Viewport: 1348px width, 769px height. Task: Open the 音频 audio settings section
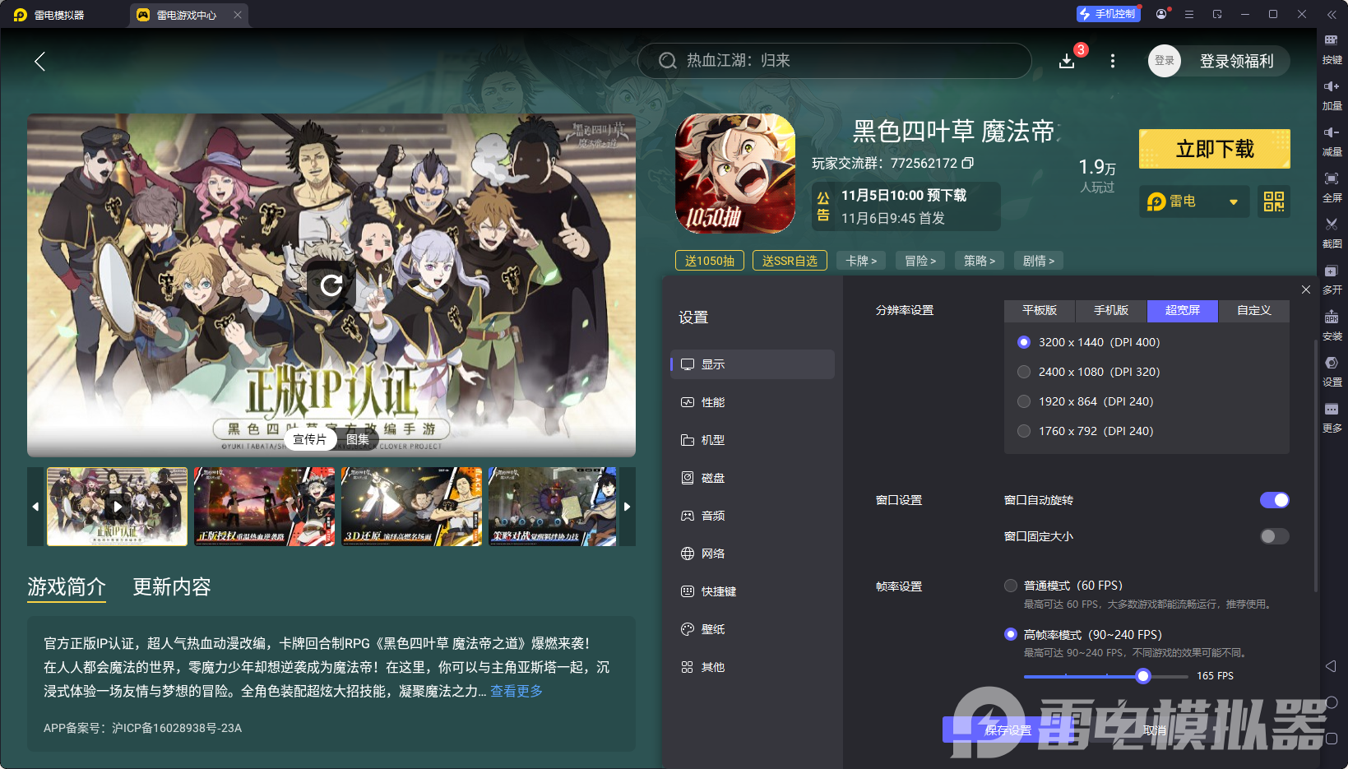[712, 516]
